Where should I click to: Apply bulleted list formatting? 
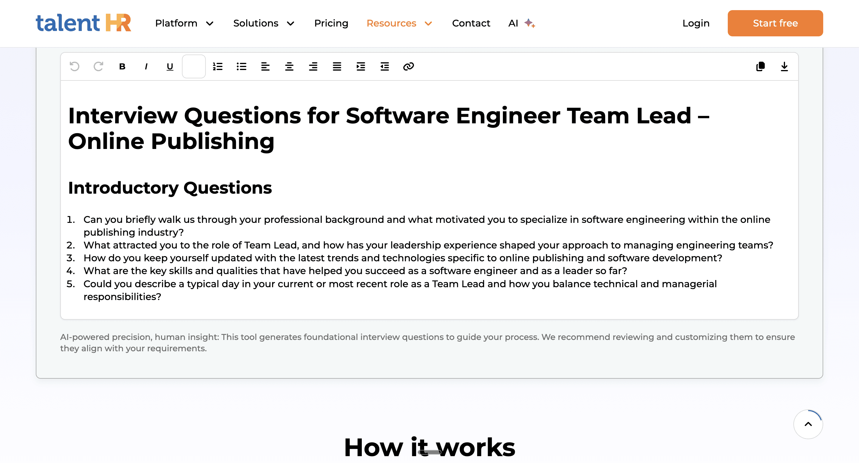click(241, 66)
